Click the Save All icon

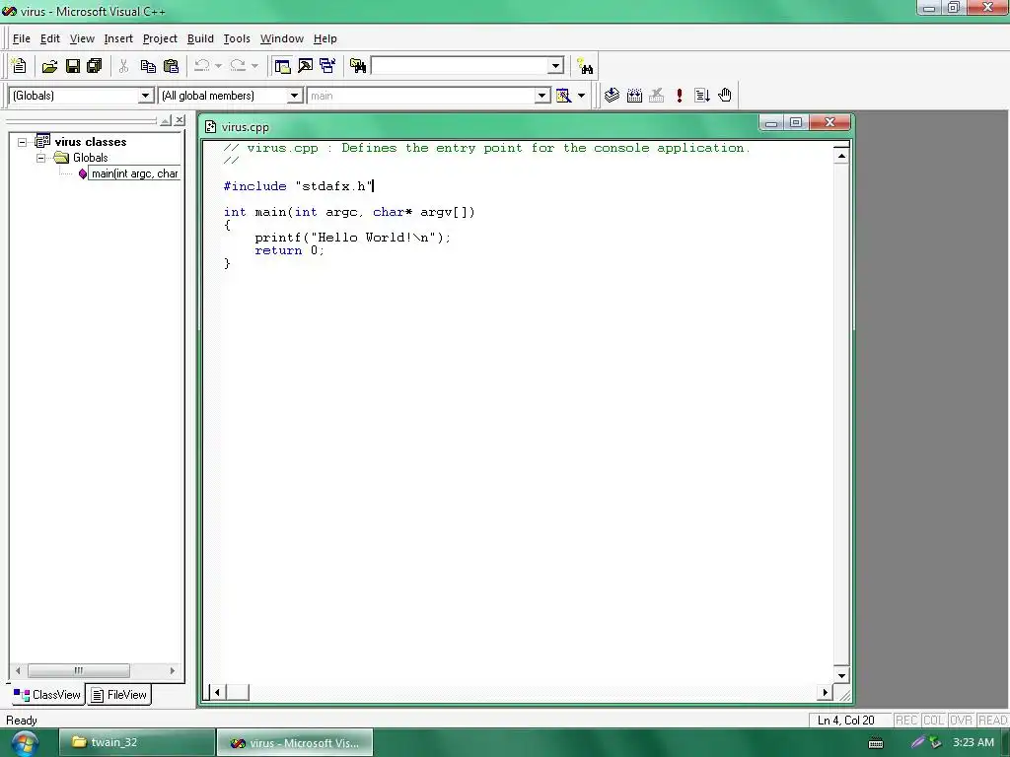pyautogui.click(x=94, y=66)
